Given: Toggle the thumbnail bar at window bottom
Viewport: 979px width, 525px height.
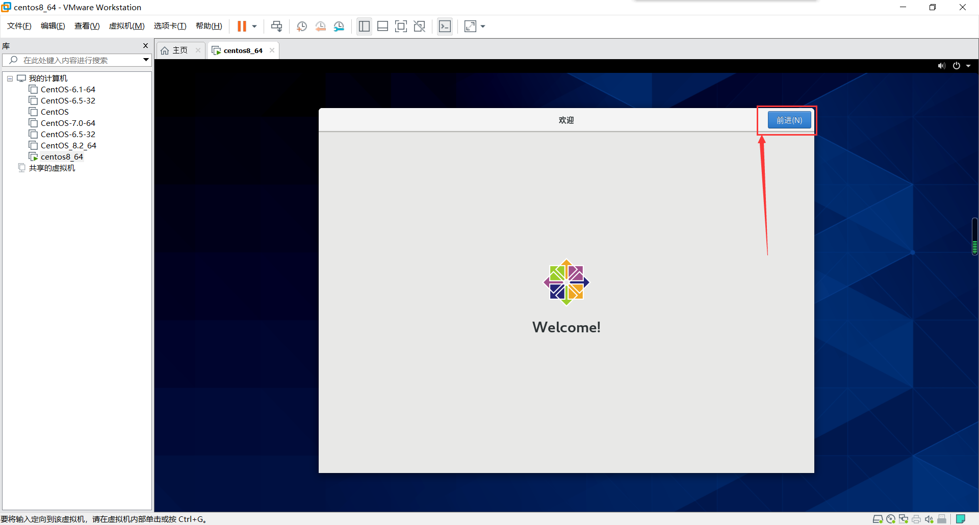Looking at the screenshot, I should coord(382,26).
